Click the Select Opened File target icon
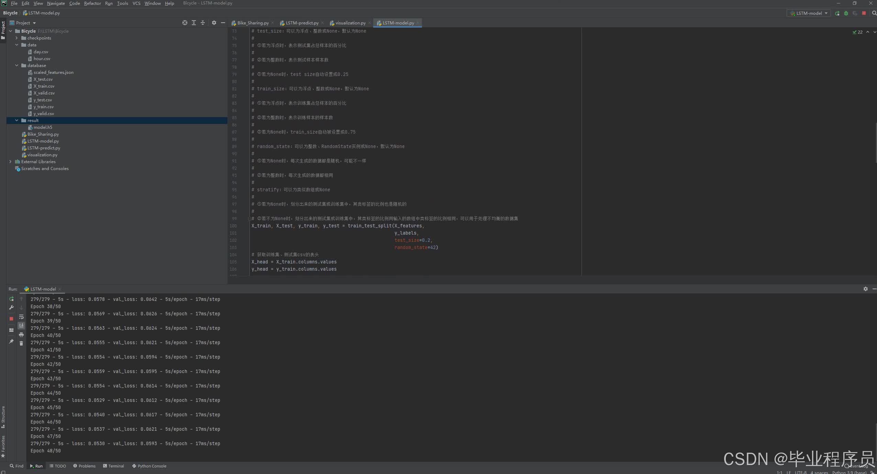Viewport: 877px width, 474px height. 185,23
